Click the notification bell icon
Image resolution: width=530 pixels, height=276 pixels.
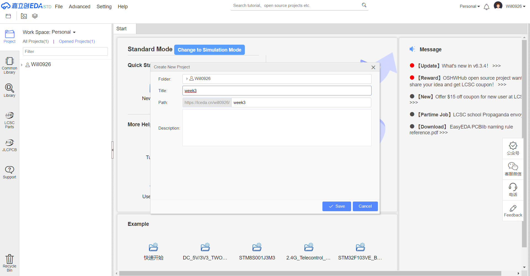click(x=486, y=7)
